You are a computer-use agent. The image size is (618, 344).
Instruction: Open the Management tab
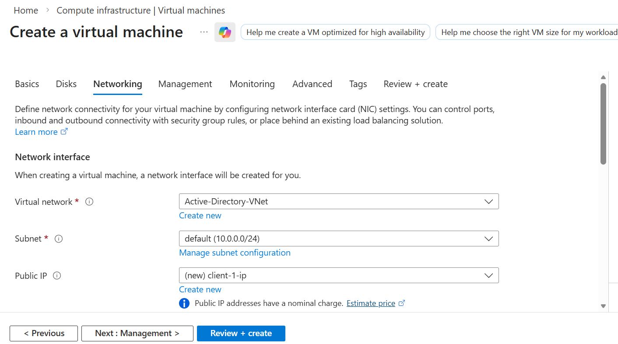coord(185,84)
